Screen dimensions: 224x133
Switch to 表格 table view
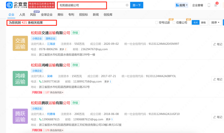(203, 23)
